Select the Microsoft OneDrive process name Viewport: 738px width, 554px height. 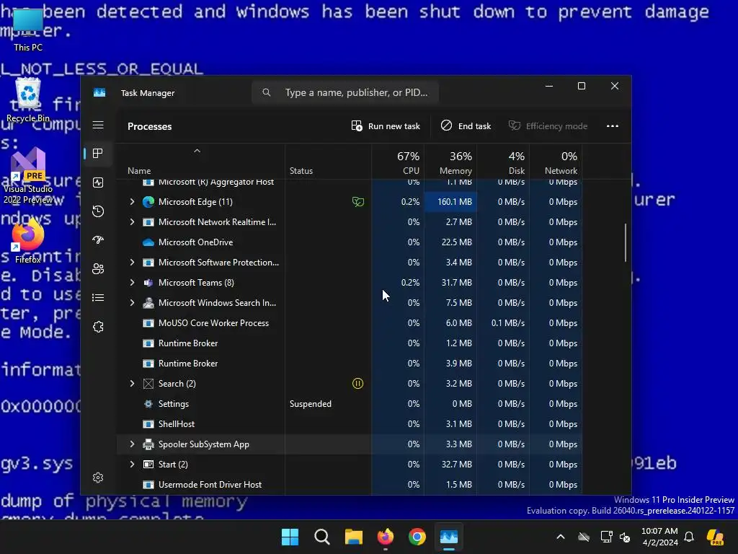point(195,242)
